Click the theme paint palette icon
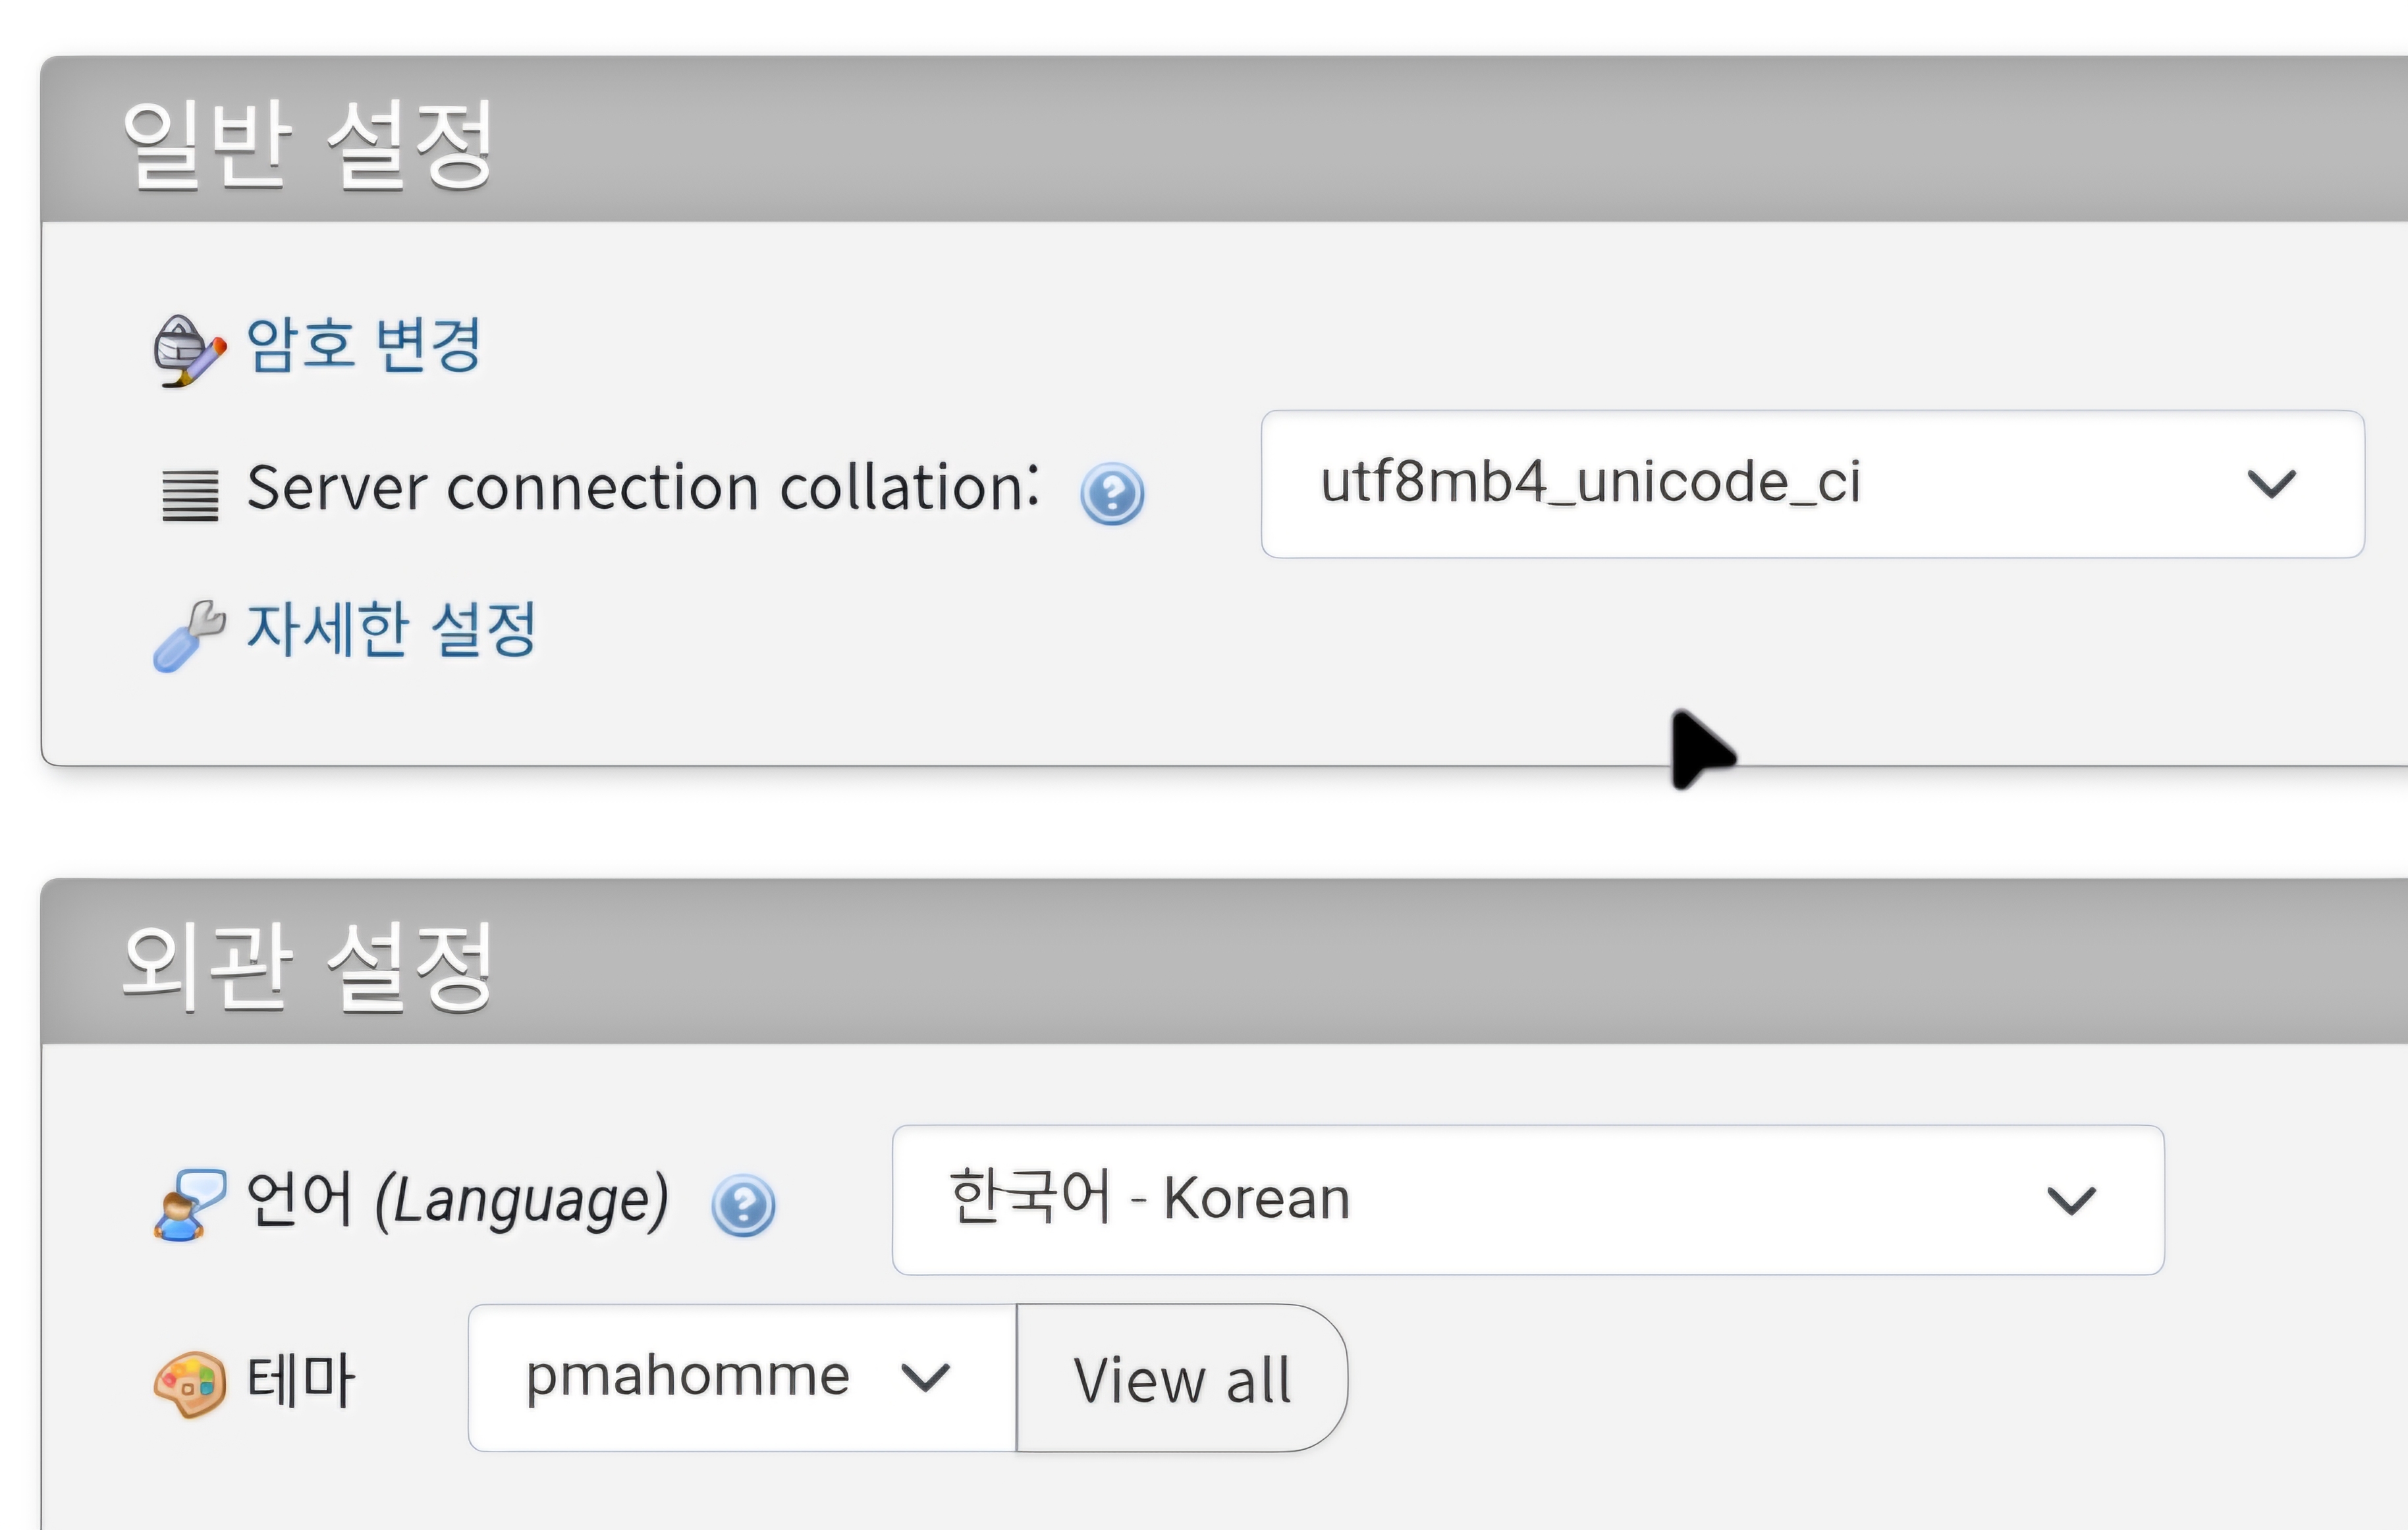This screenshot has height=1530, width=2408. 188,1383
